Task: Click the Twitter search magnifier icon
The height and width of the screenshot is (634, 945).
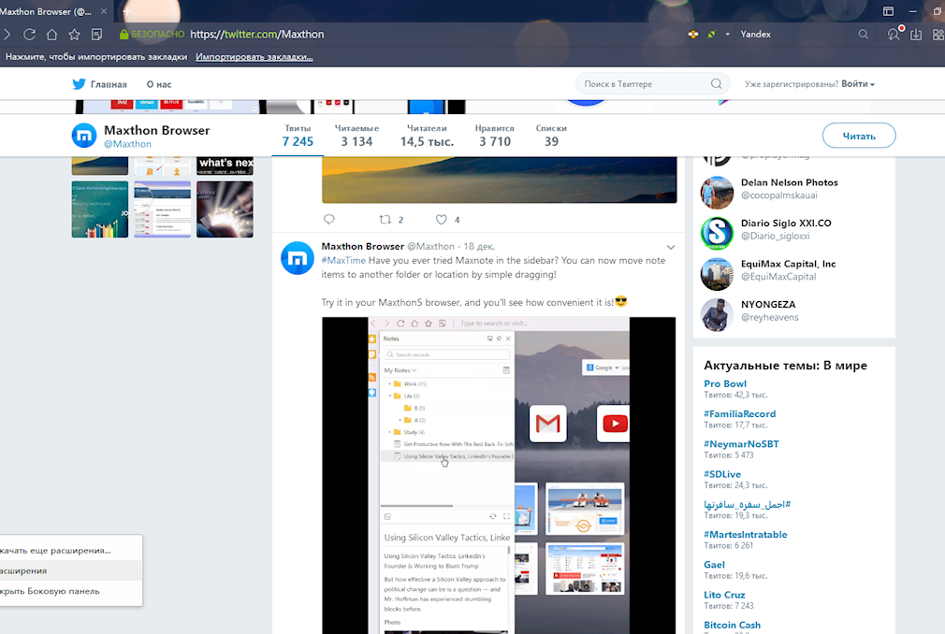Action: [716, 83]
